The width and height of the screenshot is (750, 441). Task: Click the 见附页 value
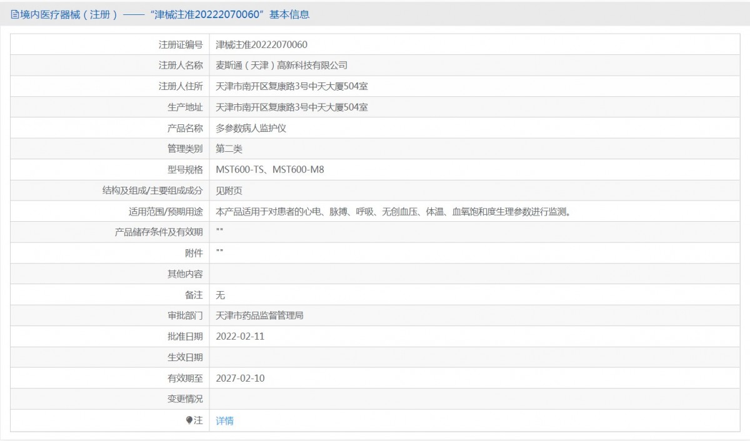[229, 191]
